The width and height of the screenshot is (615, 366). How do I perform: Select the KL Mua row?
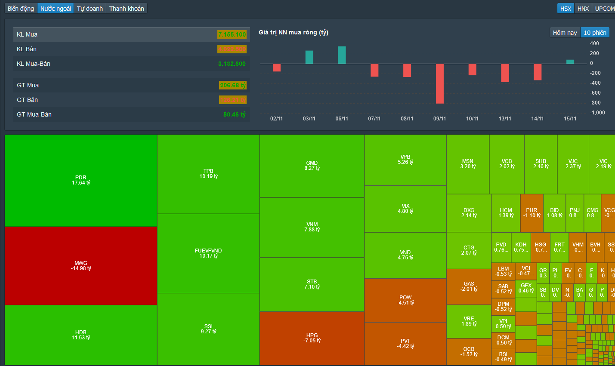(x=132, y=34)
